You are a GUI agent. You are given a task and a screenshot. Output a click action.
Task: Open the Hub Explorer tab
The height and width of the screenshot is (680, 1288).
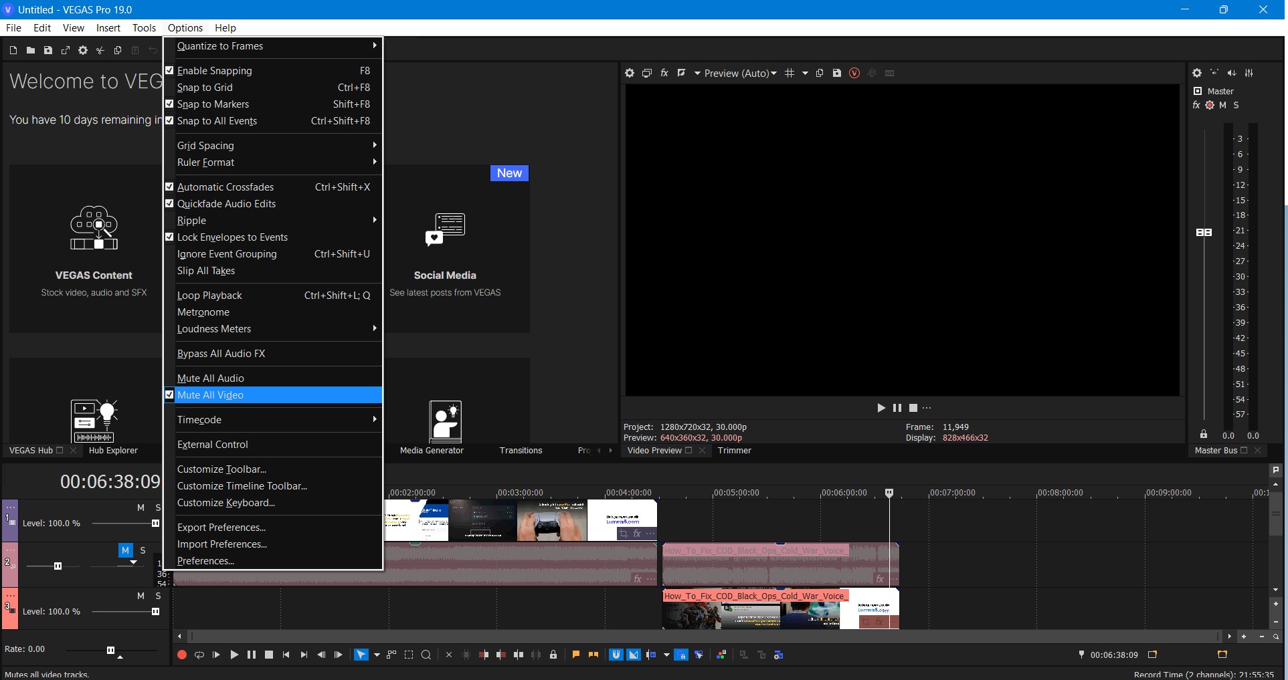coord(113,450)
